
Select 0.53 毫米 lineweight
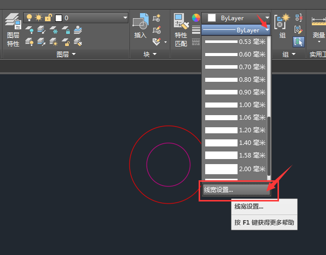235,42
